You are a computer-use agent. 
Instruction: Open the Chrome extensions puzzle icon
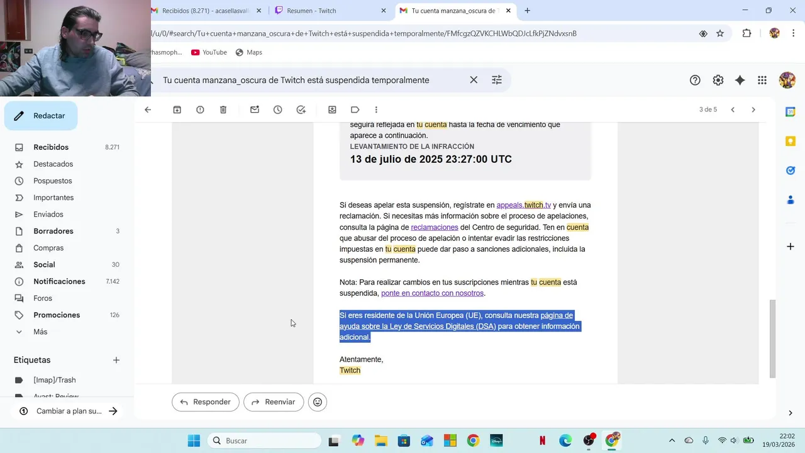747,33
